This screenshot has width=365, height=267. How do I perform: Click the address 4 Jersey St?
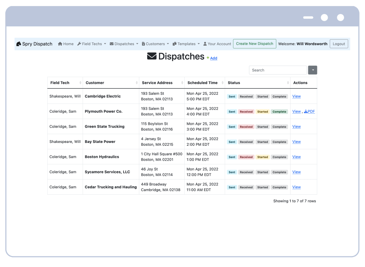(157, 142)
